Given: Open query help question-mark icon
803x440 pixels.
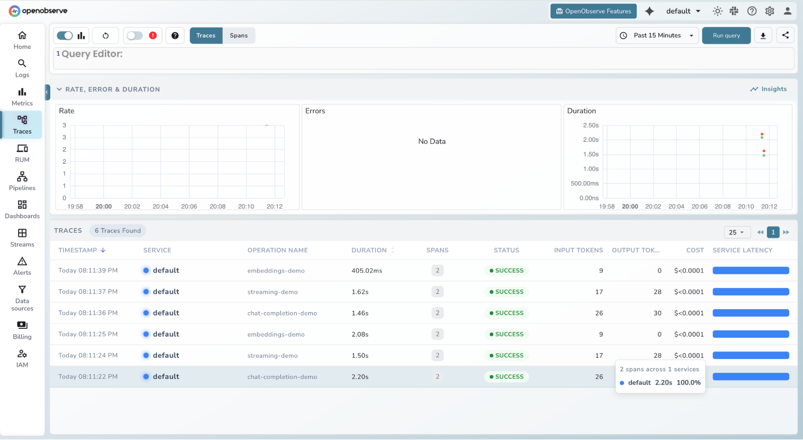Looking at the screenshot, I should pos(175,36).
